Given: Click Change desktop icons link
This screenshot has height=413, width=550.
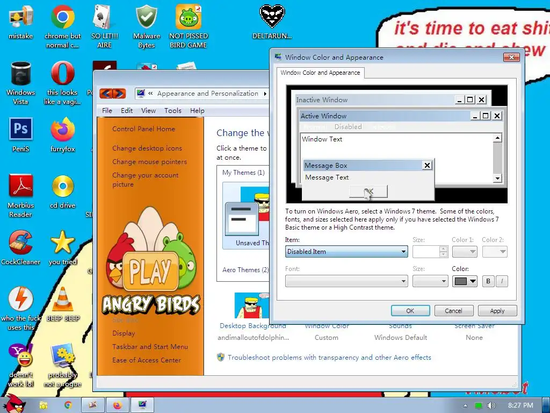Looking at the screenshot, I should coord(147,148).
